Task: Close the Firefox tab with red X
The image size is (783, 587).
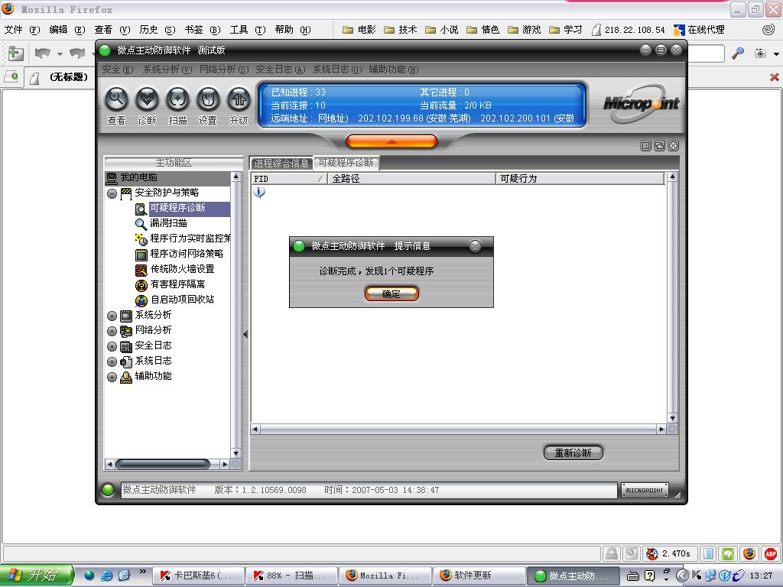Action: 774,77
